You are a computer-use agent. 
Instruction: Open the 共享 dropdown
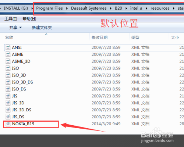coord(15,28)
